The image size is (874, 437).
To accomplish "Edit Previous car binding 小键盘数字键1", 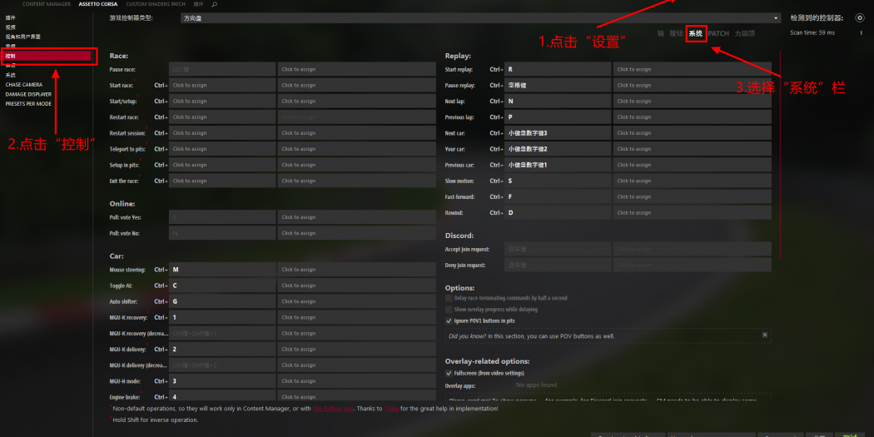I will (558, 165).
